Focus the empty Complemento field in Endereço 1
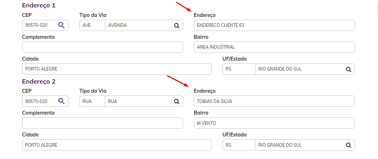The width and height of the screenshot is (378, 159). point(102,47)
